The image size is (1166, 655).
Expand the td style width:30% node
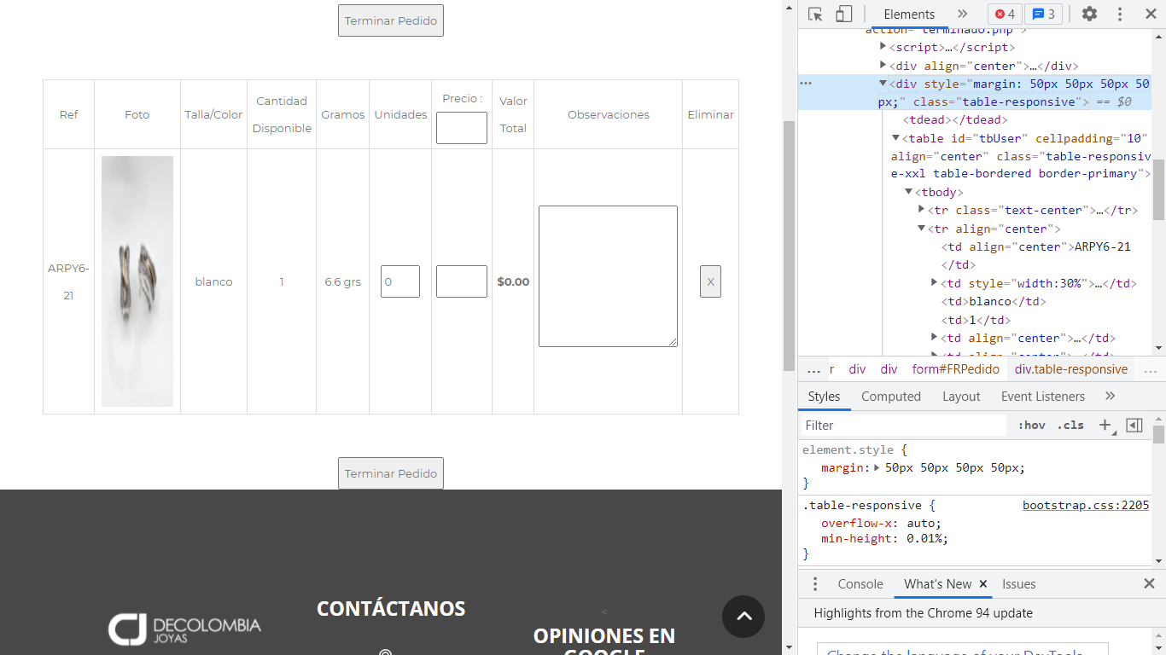pos(934,282)
